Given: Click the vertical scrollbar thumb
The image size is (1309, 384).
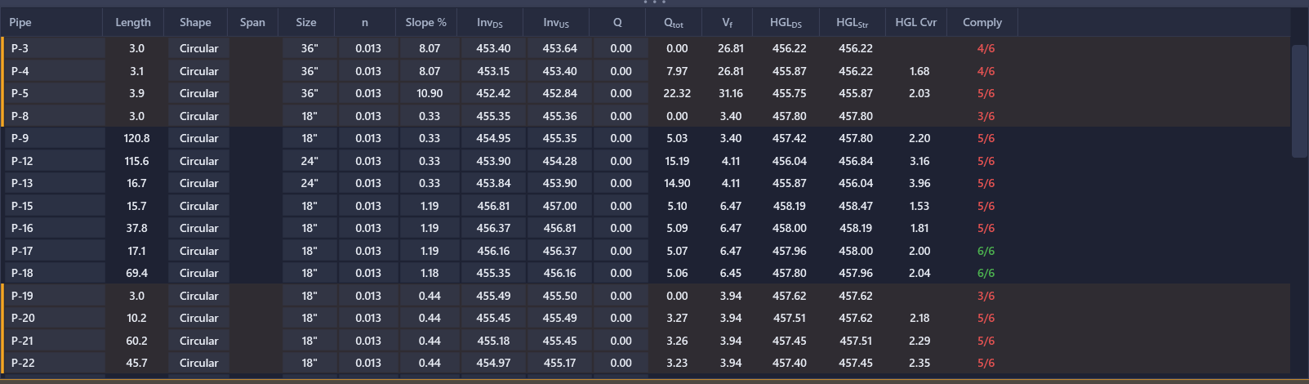Looking at the screenshot, I should tap(1300, 100).
